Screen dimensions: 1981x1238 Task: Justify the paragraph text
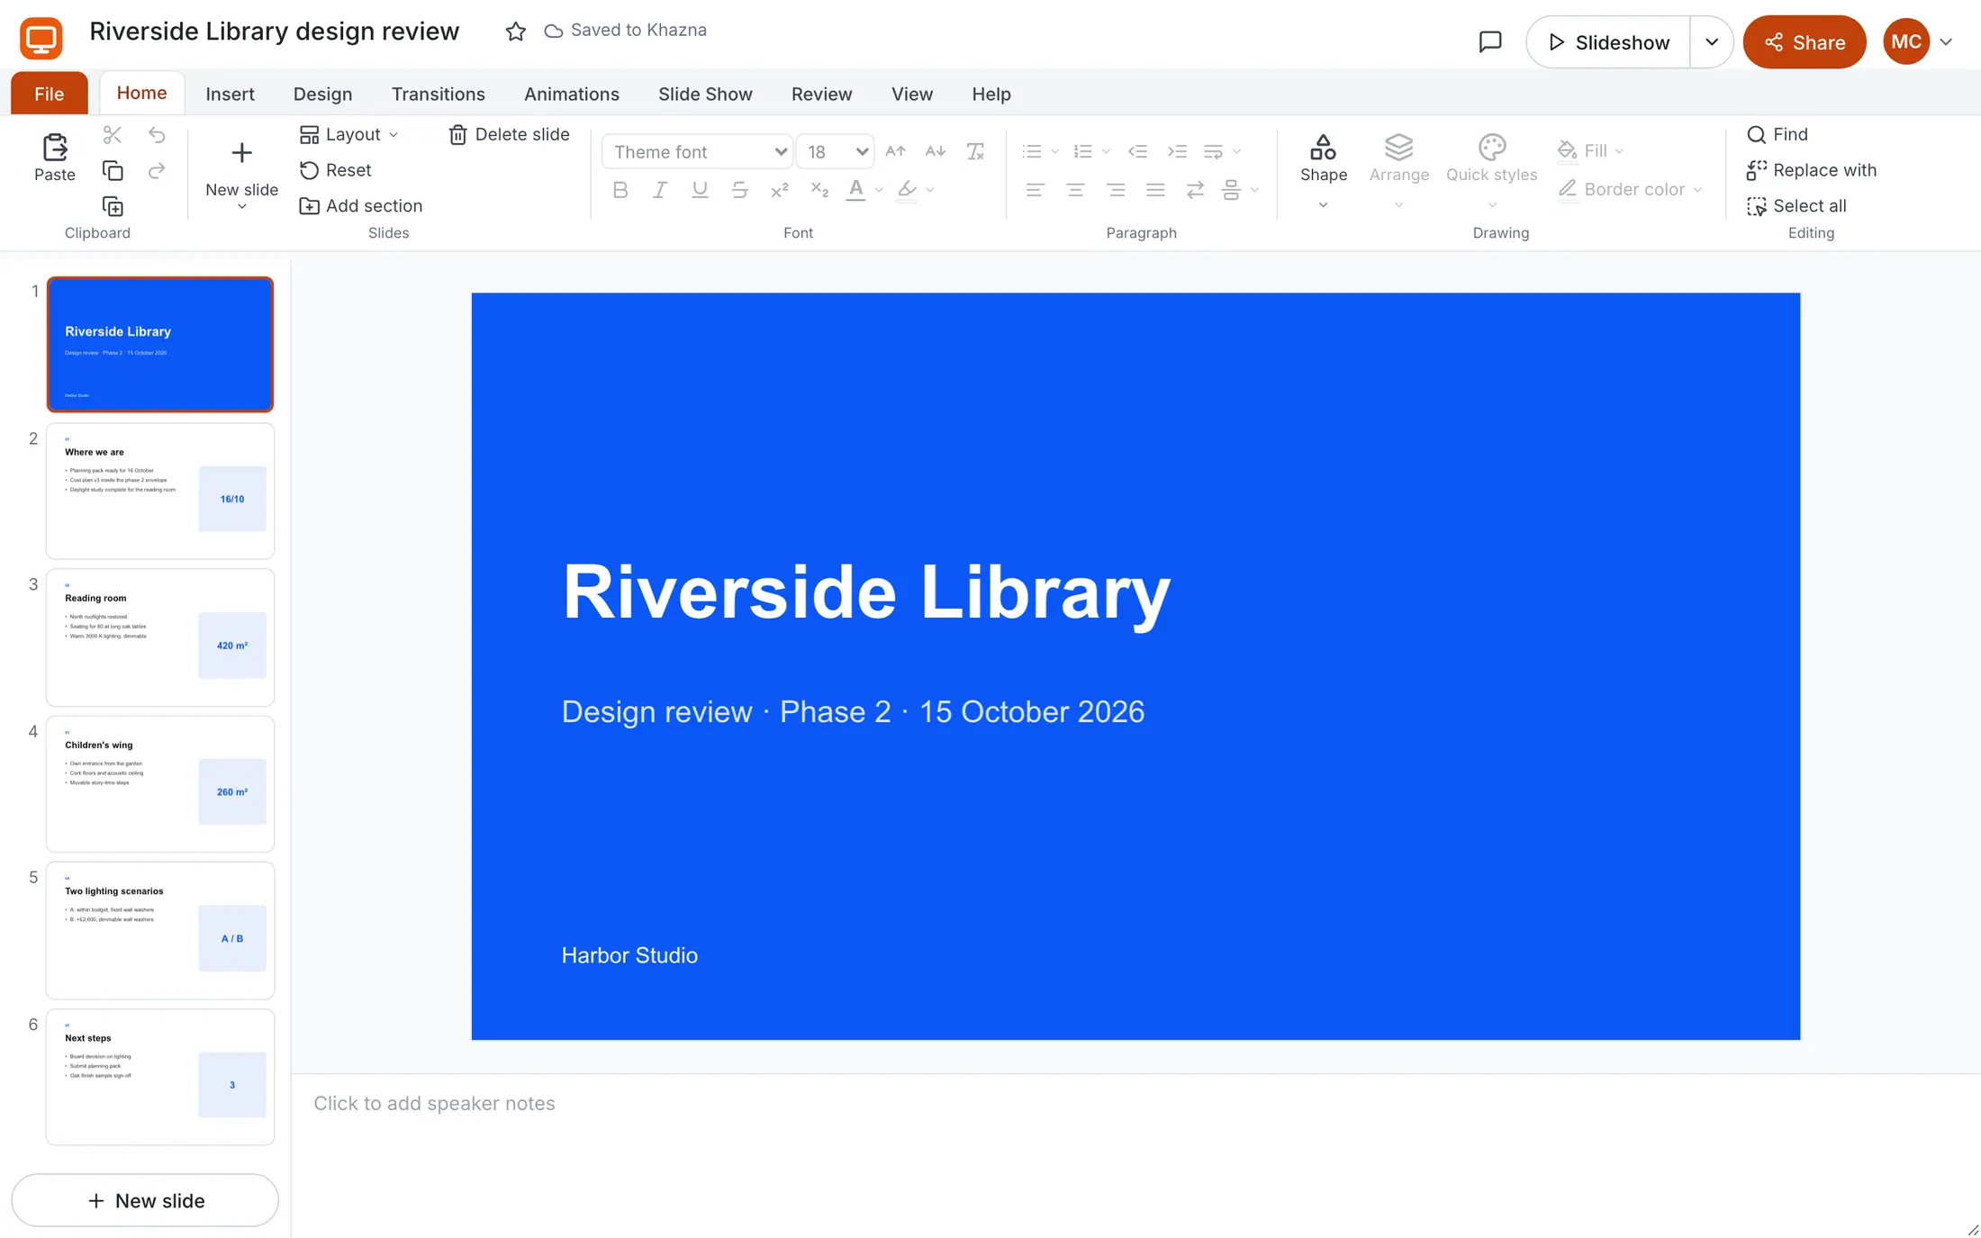pyautogui.click(x=1155, y=190)
